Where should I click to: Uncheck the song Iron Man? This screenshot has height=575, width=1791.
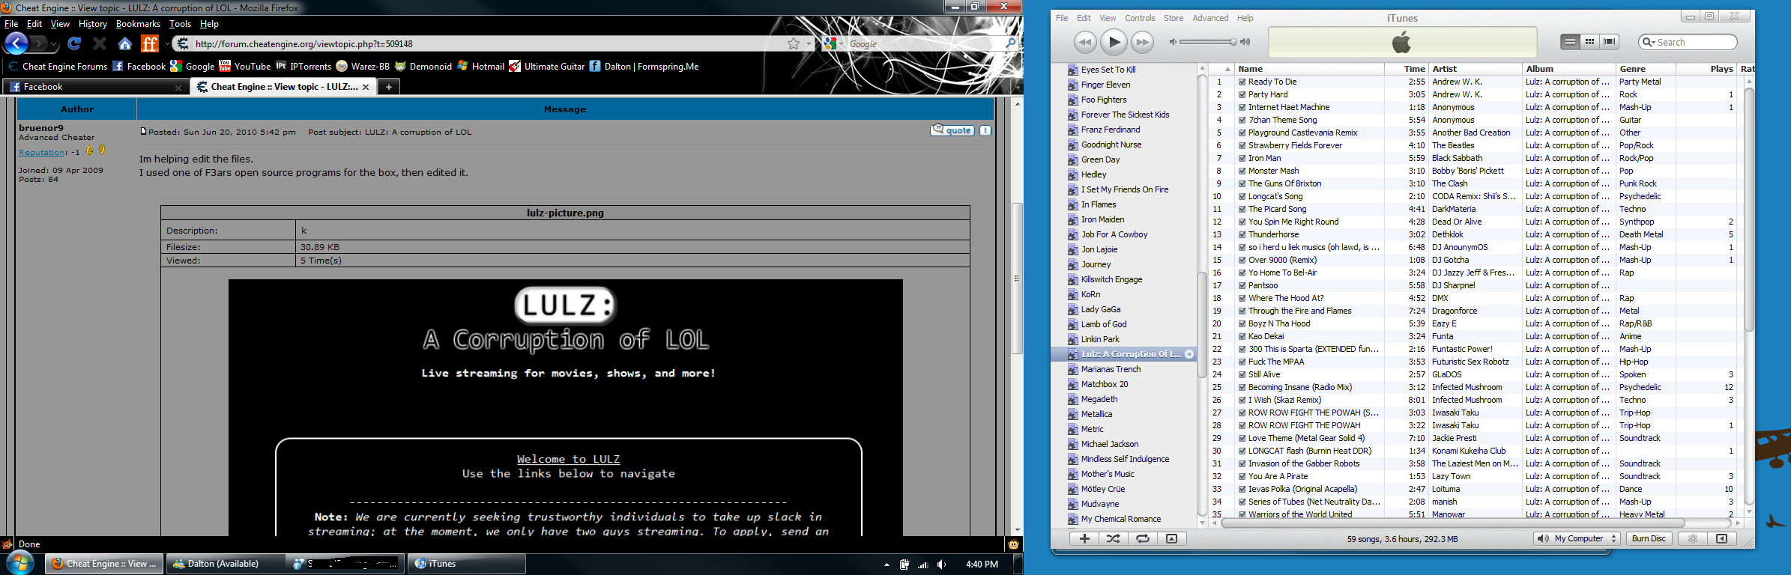point(1242,159)
